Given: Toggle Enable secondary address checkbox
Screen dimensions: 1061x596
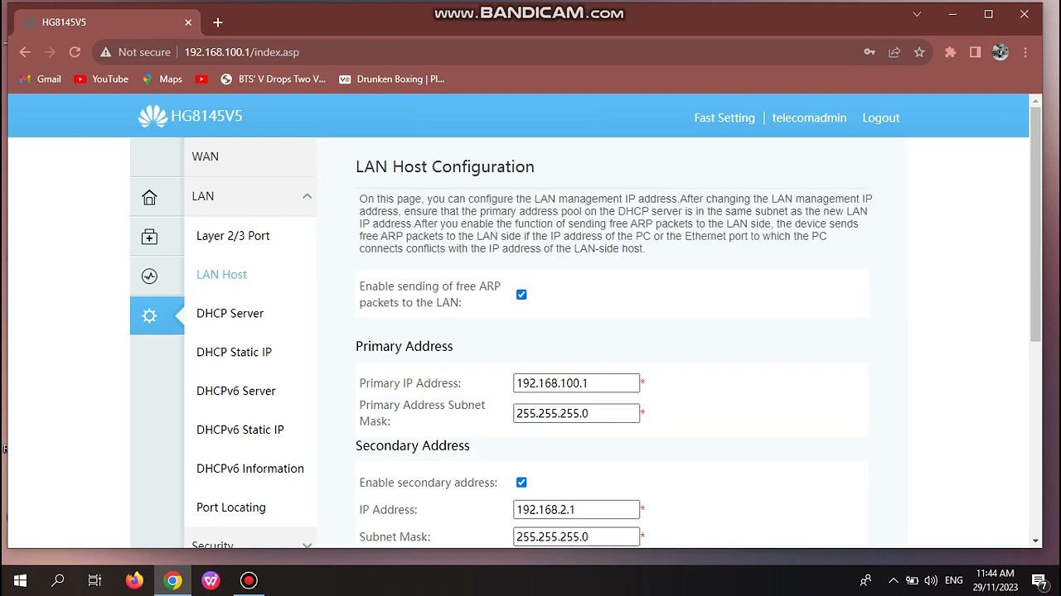Looking at the screenshot, I should pos(521,483).
